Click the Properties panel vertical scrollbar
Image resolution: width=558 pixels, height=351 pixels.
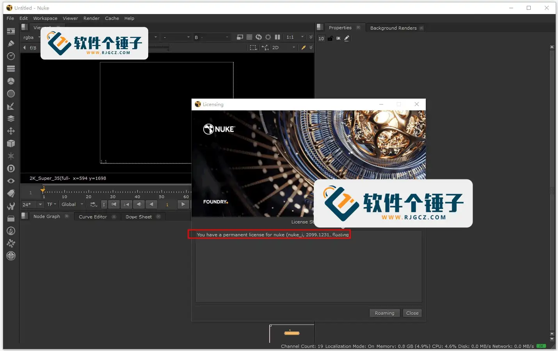(x=552, y=190)
